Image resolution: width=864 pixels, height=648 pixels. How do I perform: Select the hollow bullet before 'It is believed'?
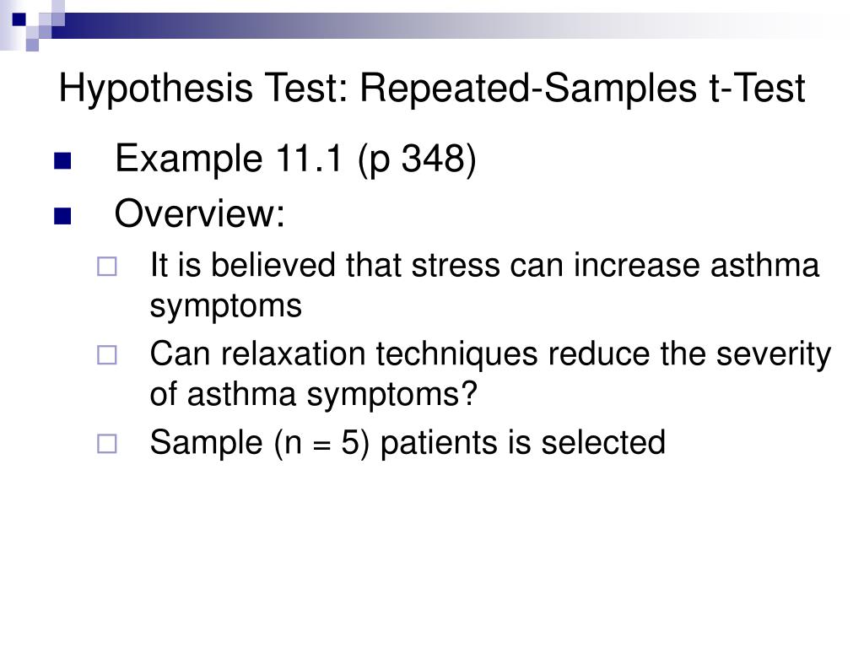click(107, 267)
